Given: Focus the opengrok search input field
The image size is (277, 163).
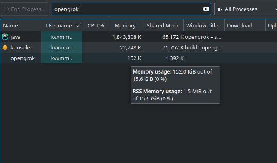Looking at the screenshot, I should [131, 9].
